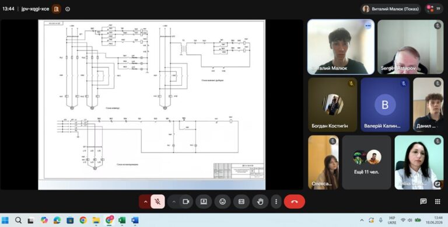Viewport: 448px width, 227px height.
Task: Click the 13:44 meeting time text
Action: [8, 9]
